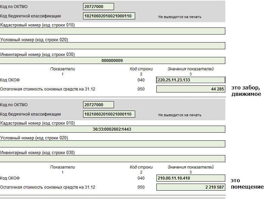Click the ОКТМО field in the fence block

pos(99,6)
